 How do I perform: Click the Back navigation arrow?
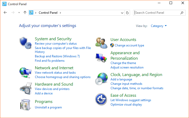(x=5, y=12)
